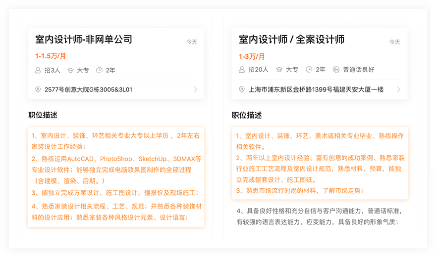
Task: Click the headcount icon beside 招20人
Action: click(242, 70)
